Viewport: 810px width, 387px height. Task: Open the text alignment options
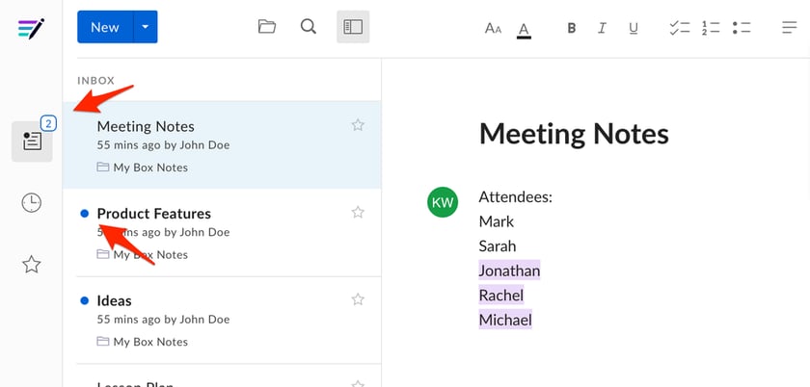tap(790, 28)
